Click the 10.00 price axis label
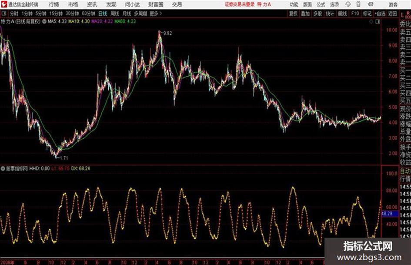The width and height of the screenshot is (411, 265). (x=391, y=30)
